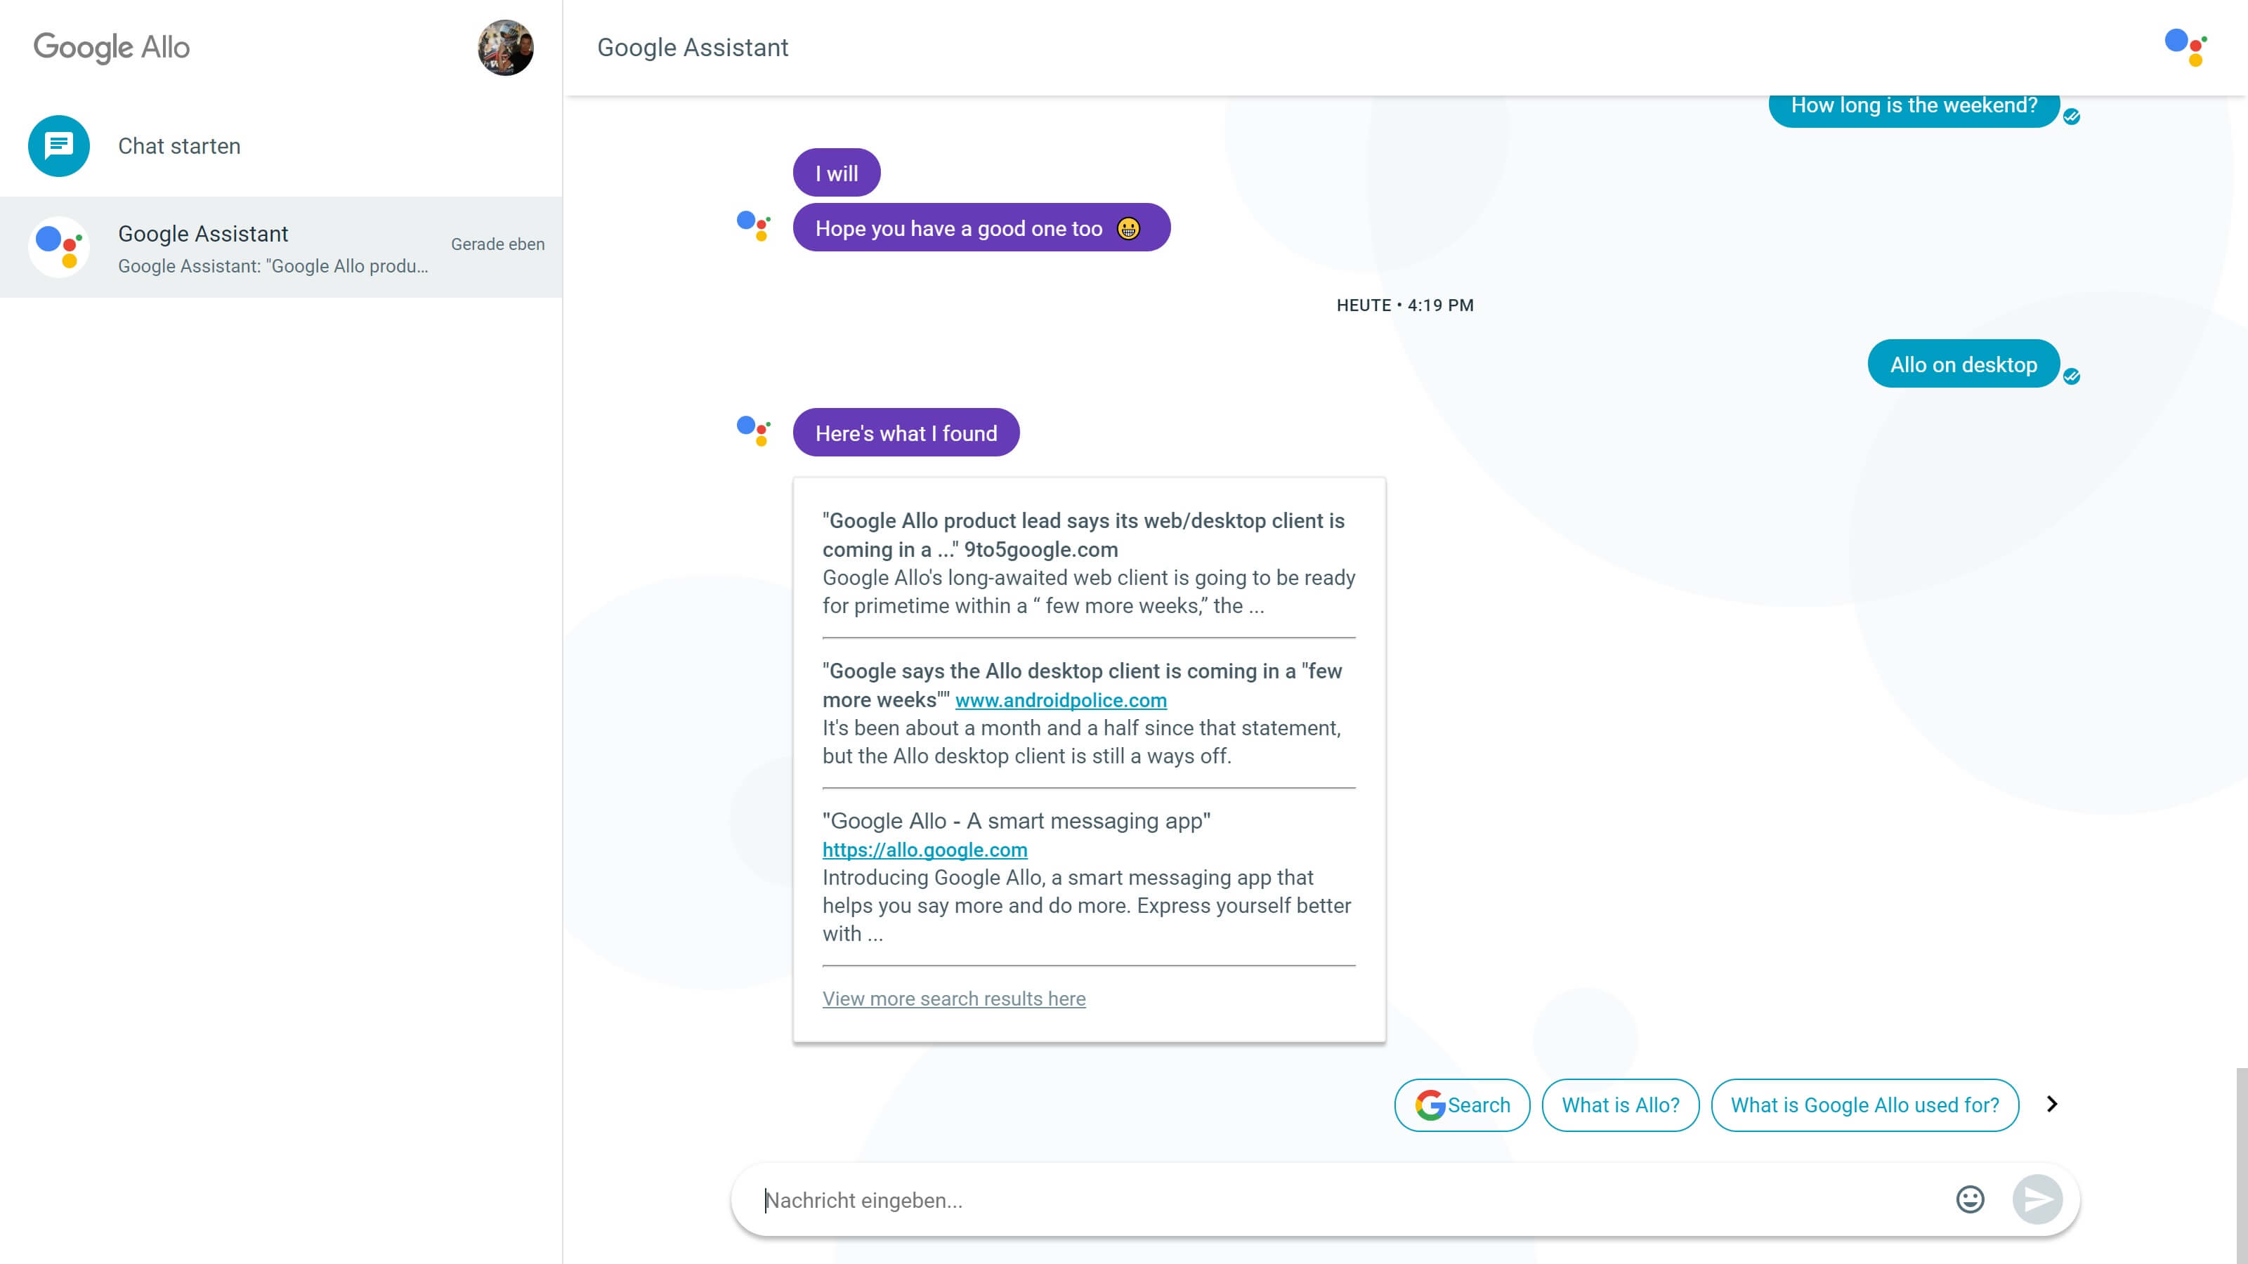Follow the https://allo.google.com link

point(924,850)
